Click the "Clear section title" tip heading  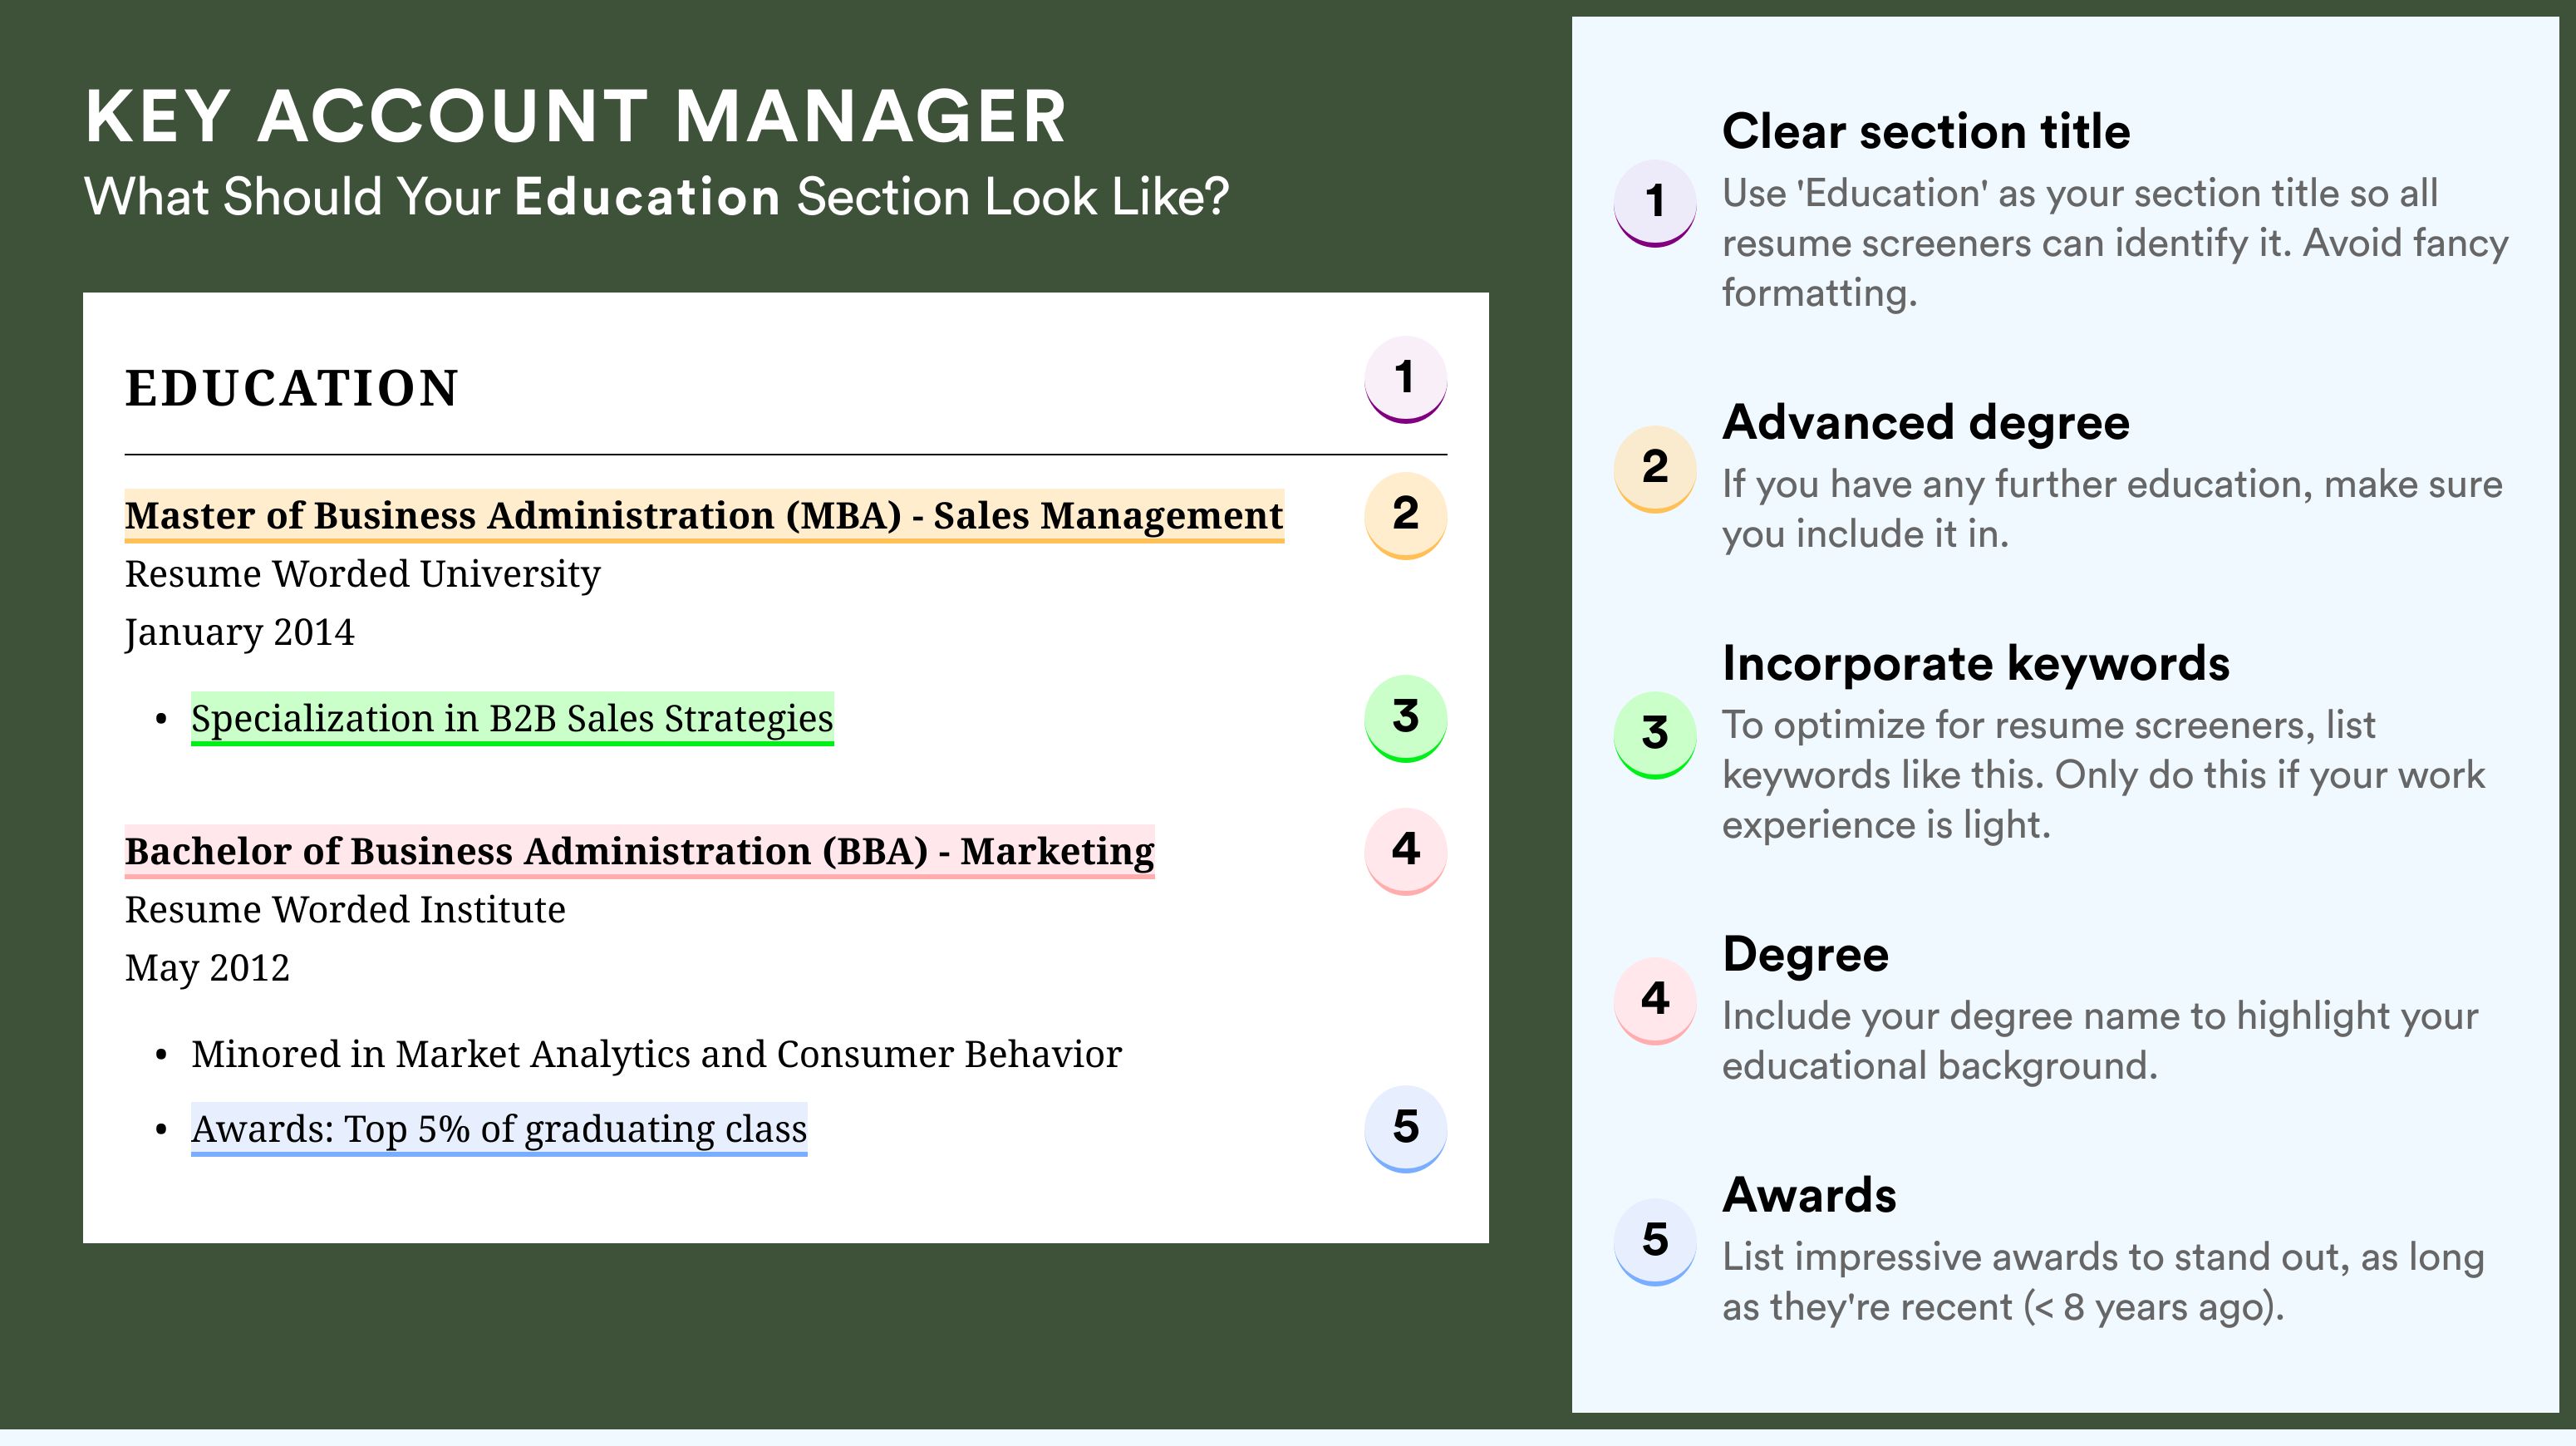point(1926,132)
